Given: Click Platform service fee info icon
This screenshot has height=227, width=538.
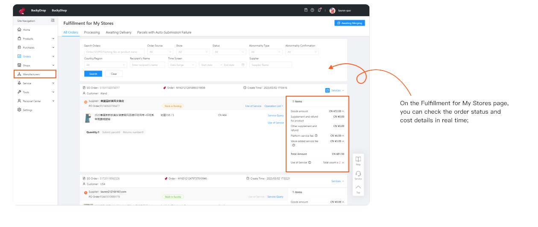Looking at the screenshot, I should 316,136.
